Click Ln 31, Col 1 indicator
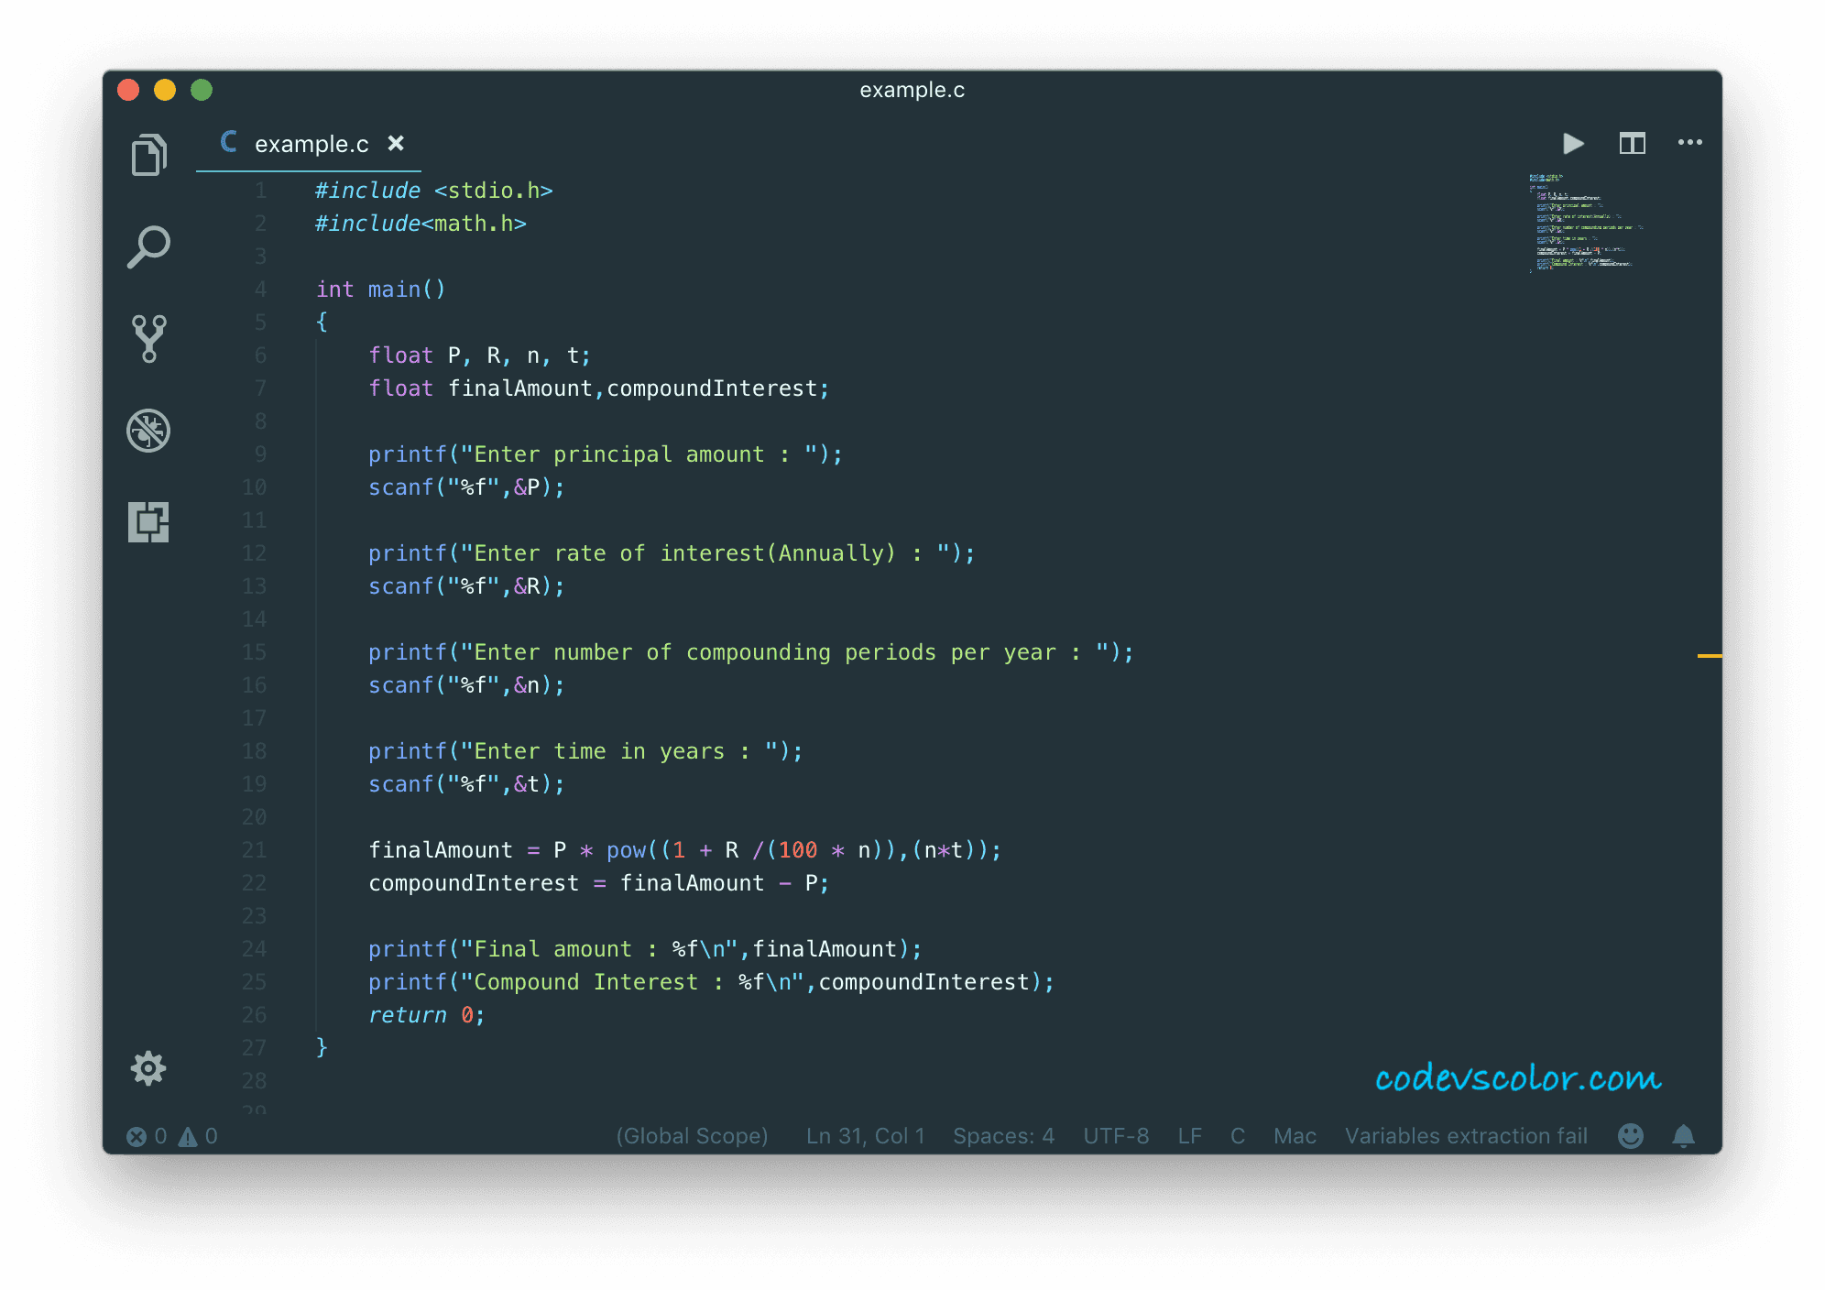Screen dimensions: 1825x1290 click(x=865, y=1136)
